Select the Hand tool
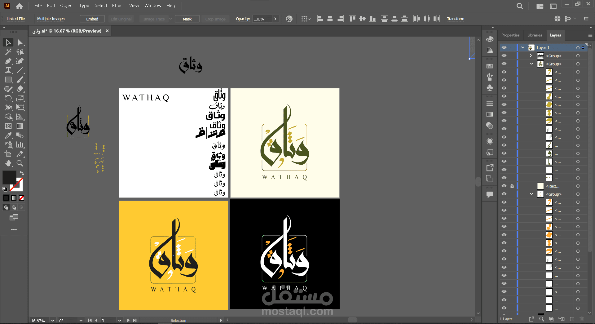Viewport: 595px width, 324px height. 8,163
